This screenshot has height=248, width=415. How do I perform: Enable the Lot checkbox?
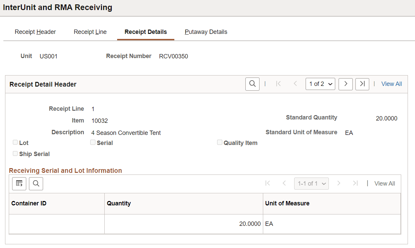click(15, 142)
